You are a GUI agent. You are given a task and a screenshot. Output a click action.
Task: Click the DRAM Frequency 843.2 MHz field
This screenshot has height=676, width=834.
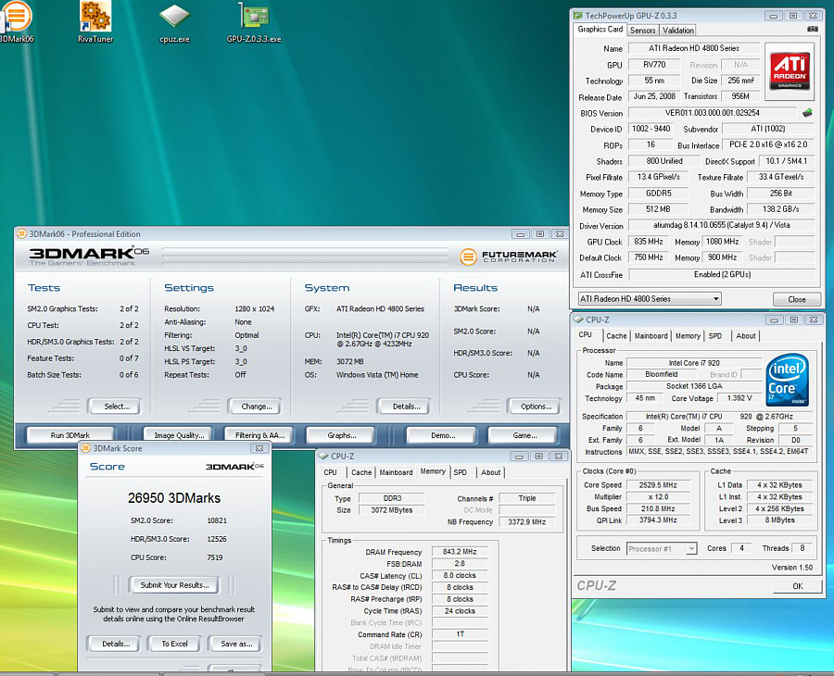[460, 552]
